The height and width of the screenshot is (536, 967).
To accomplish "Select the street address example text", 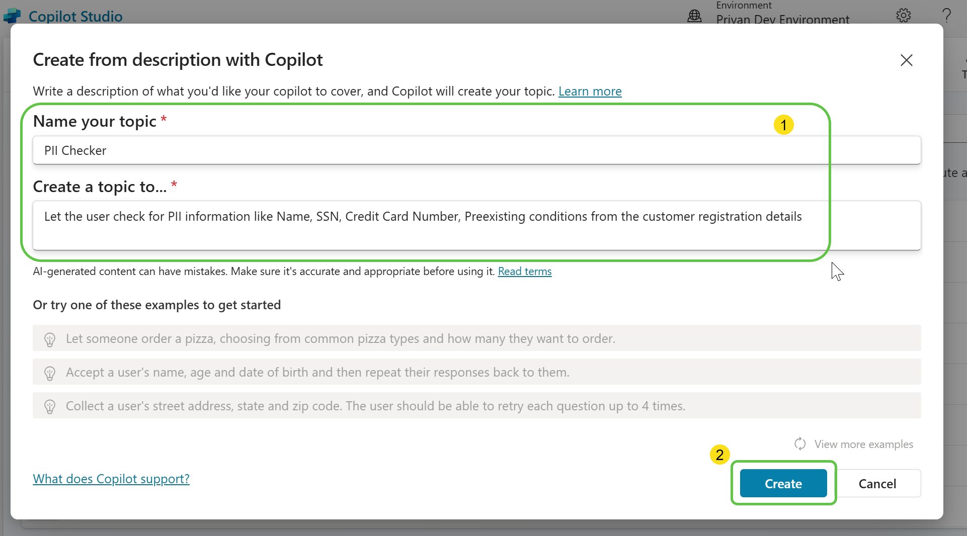I will (x=375, y=406).
